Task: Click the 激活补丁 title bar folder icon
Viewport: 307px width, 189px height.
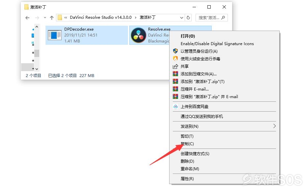Action: (26, 7)
